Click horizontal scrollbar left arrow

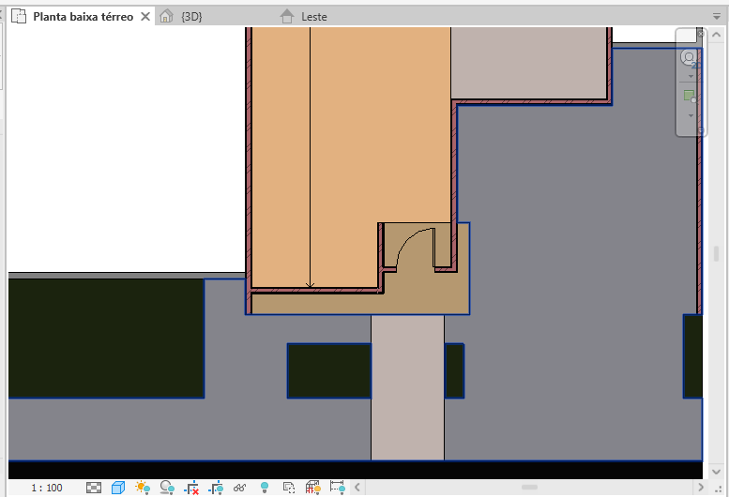point(357,488)
